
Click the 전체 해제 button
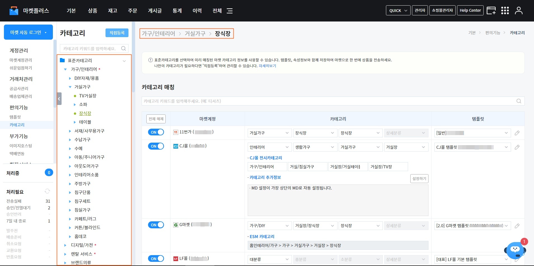[156, 119]
